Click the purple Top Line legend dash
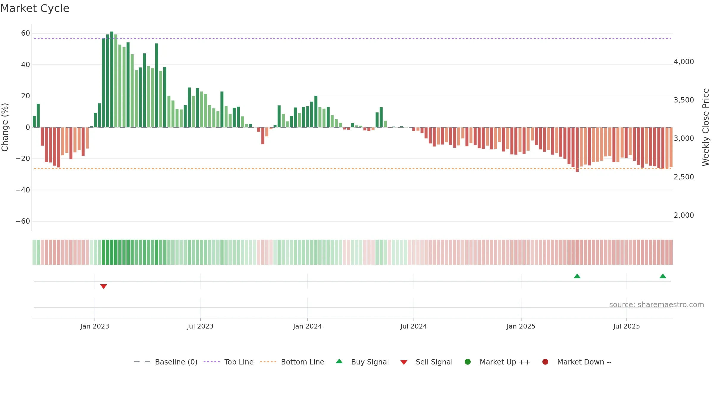This screenshot has width=714, height=401. pos(212,362)
